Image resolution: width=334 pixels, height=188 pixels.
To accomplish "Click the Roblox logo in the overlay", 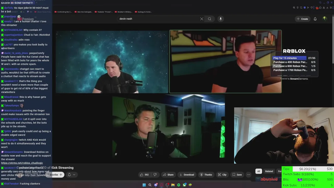I will (x=294, y=51).
